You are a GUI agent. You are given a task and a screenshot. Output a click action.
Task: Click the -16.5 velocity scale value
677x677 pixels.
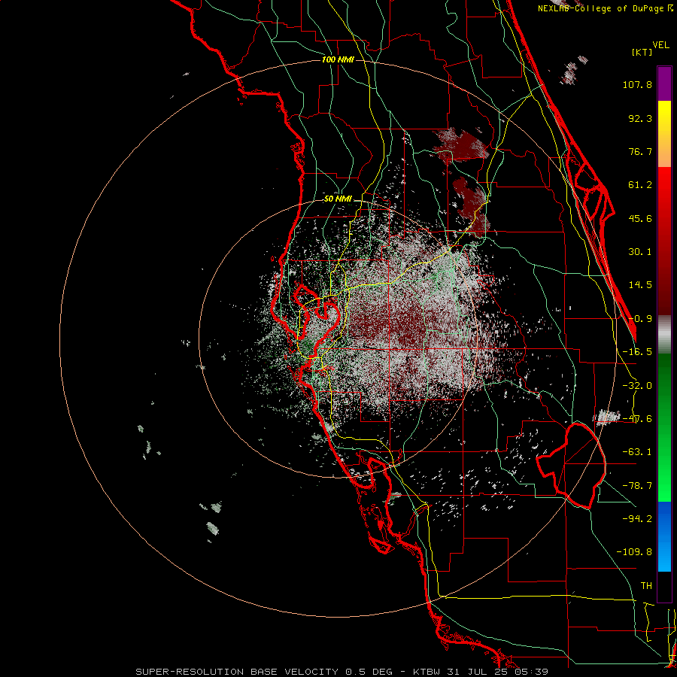(637, 352)
